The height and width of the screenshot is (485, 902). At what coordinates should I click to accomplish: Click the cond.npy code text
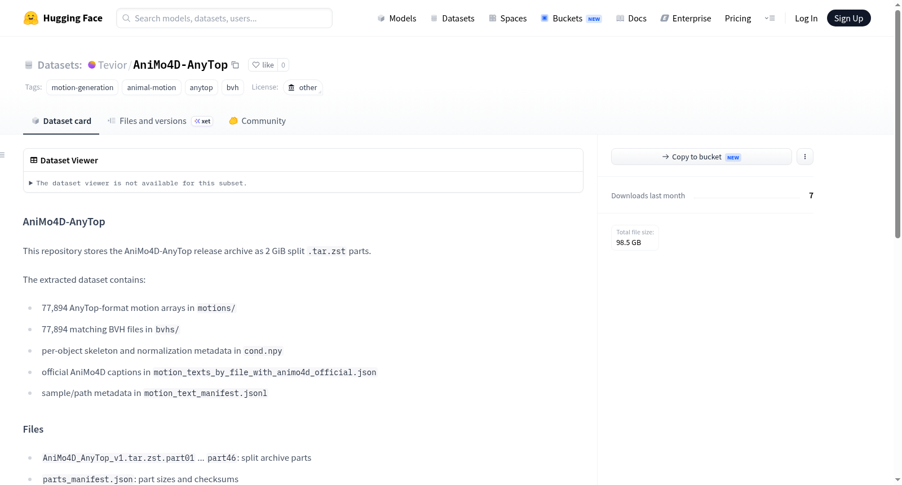pyautogui.click(x=263, y=351)
